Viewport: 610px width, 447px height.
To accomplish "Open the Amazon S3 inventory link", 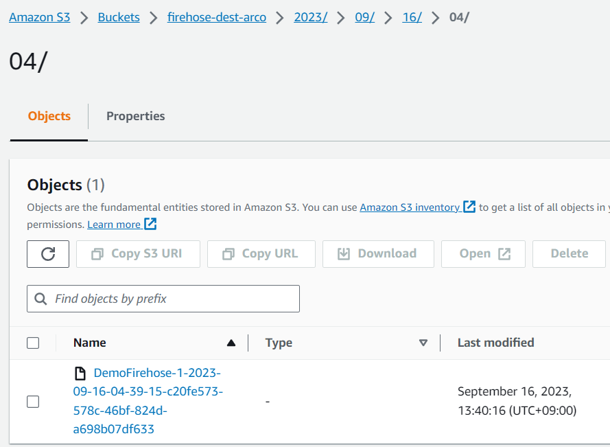I will pos(410,207).
